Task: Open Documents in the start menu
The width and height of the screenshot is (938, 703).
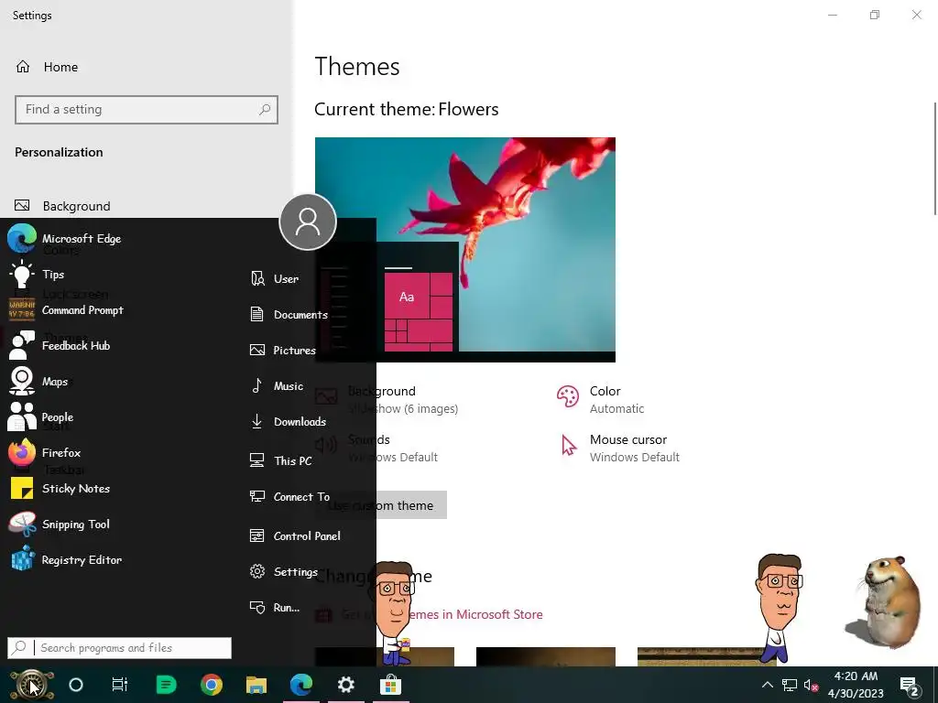Action: pos(289,315)
